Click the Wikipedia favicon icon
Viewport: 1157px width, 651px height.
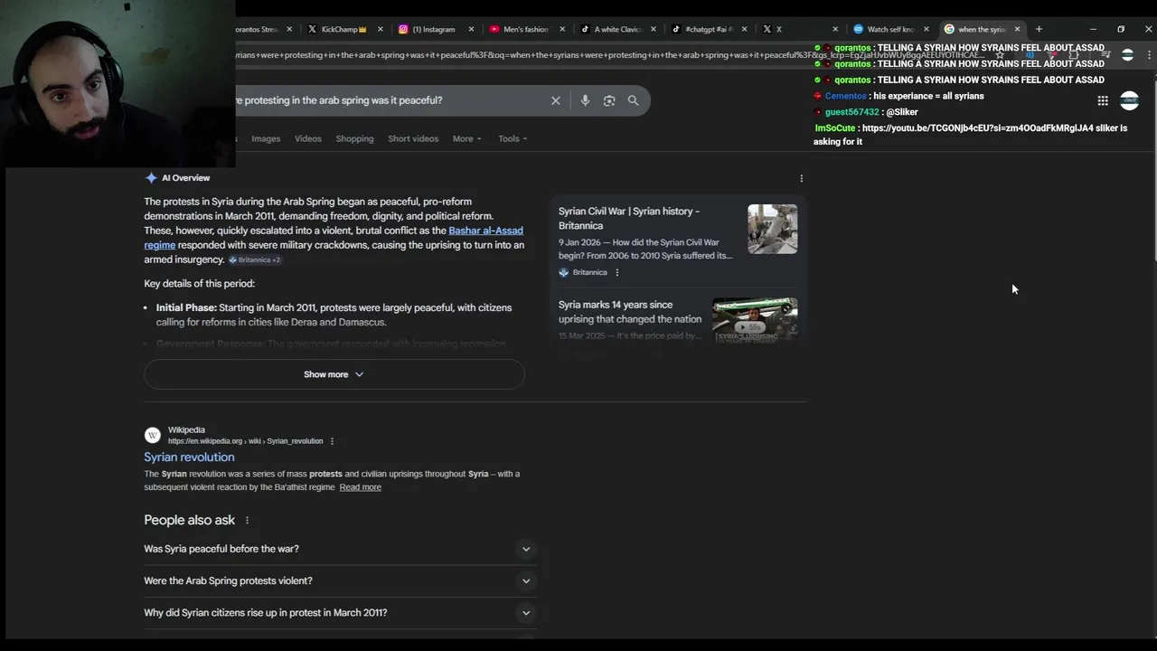pyautogui.click(x=153, y=435)
